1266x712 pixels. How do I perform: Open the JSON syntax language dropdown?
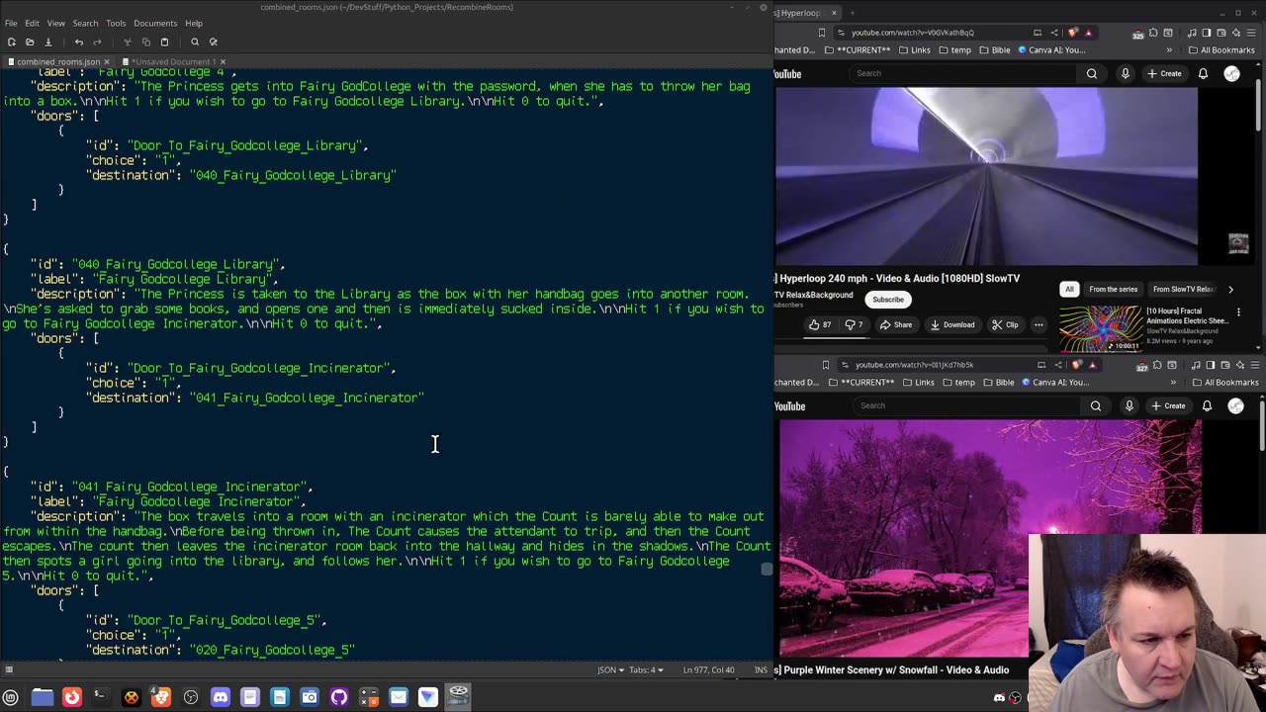pos(611,669)
